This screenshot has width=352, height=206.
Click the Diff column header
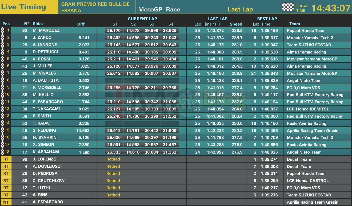pos(81,24)
